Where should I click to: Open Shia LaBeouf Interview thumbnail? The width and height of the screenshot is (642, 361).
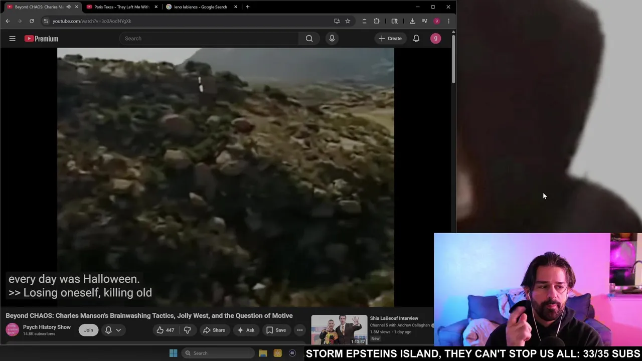coord(339,329)
